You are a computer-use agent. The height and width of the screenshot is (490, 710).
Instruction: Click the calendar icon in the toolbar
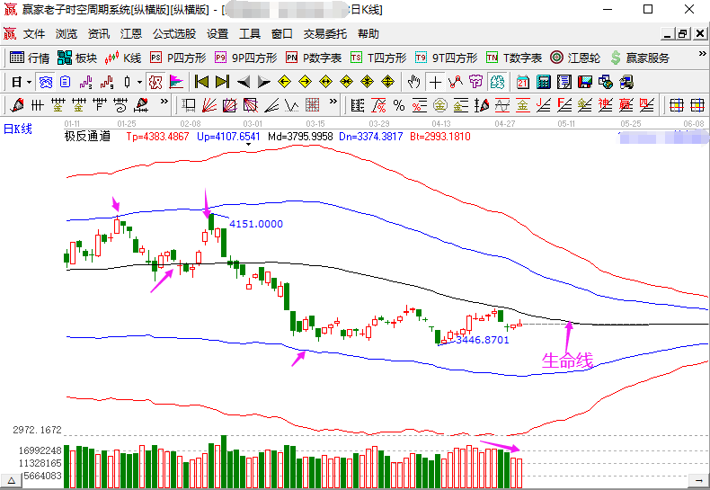(523, 82)
